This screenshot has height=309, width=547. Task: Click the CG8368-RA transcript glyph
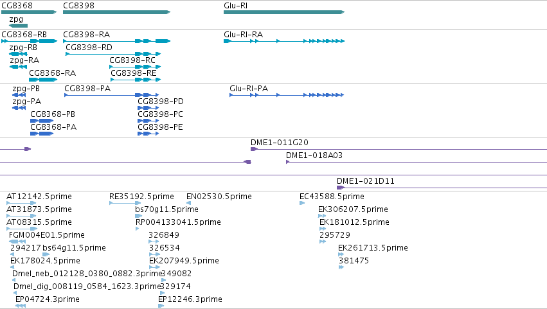click(x=43, y=80)
